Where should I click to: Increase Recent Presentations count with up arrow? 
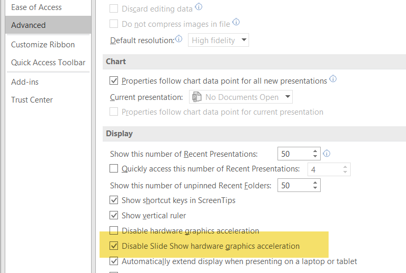pyautogui.click(x=315, y=151)
